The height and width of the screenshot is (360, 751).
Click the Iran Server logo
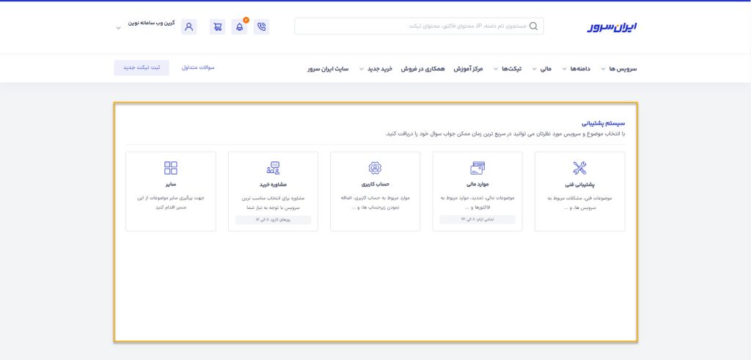[x=612, y=26]
